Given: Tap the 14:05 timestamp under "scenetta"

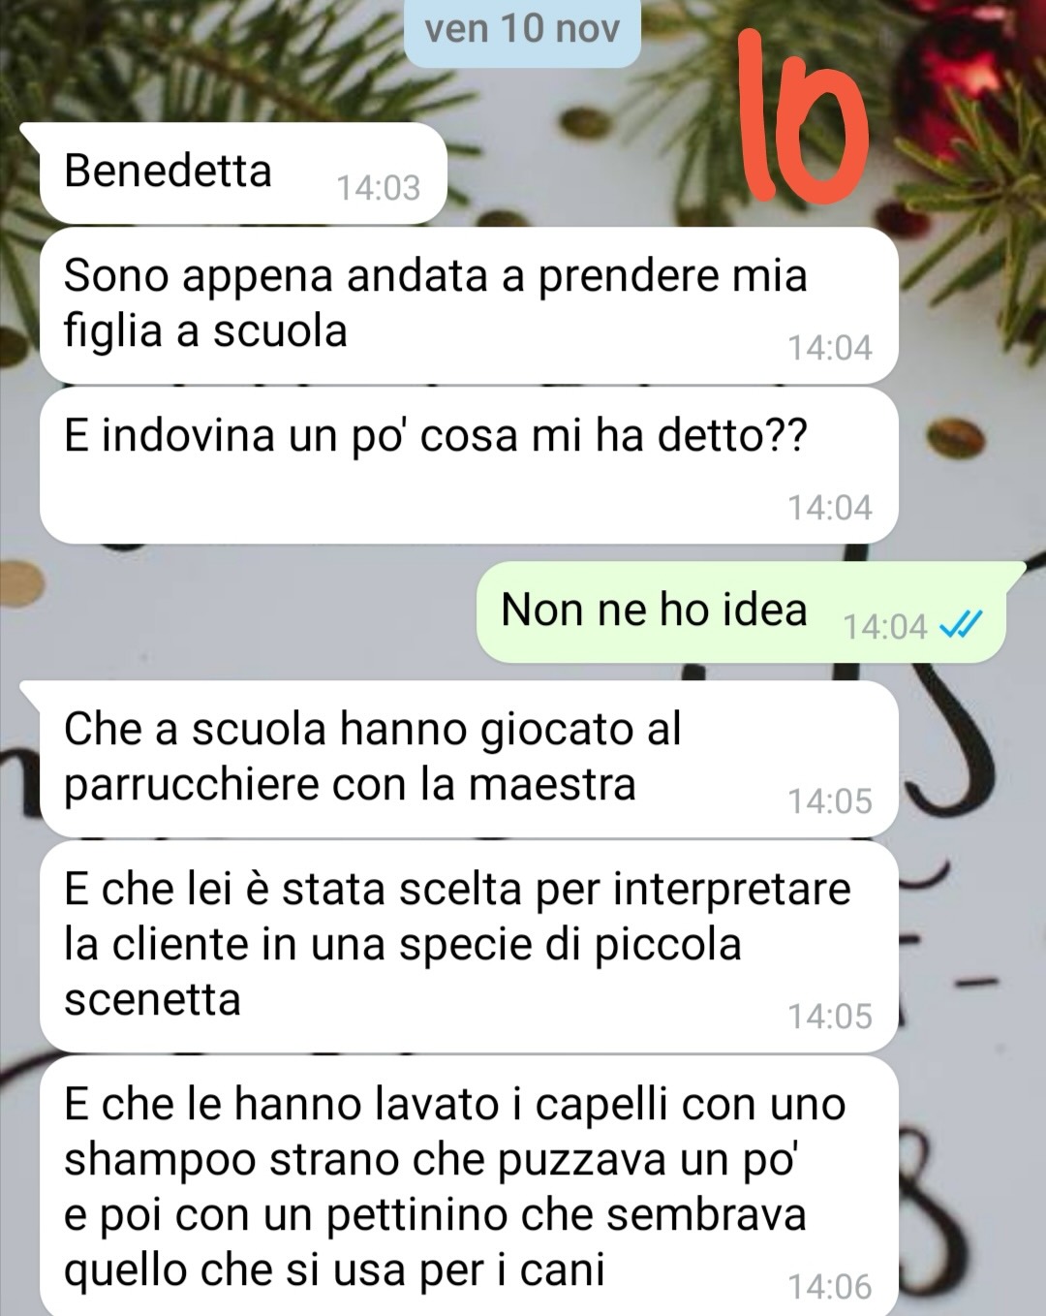Looking at the screenshot, I should click(x=830, y=1016).
